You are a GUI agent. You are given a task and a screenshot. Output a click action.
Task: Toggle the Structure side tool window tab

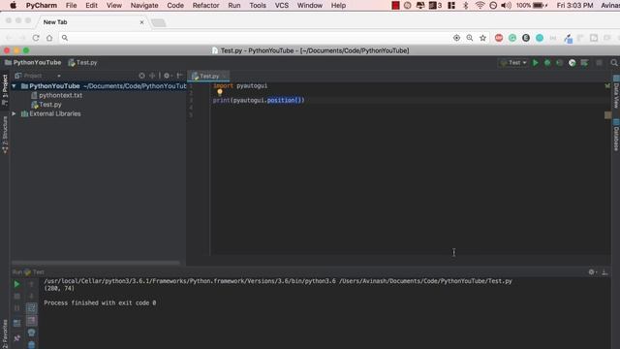pyautogui.click(x=5, y=135)
